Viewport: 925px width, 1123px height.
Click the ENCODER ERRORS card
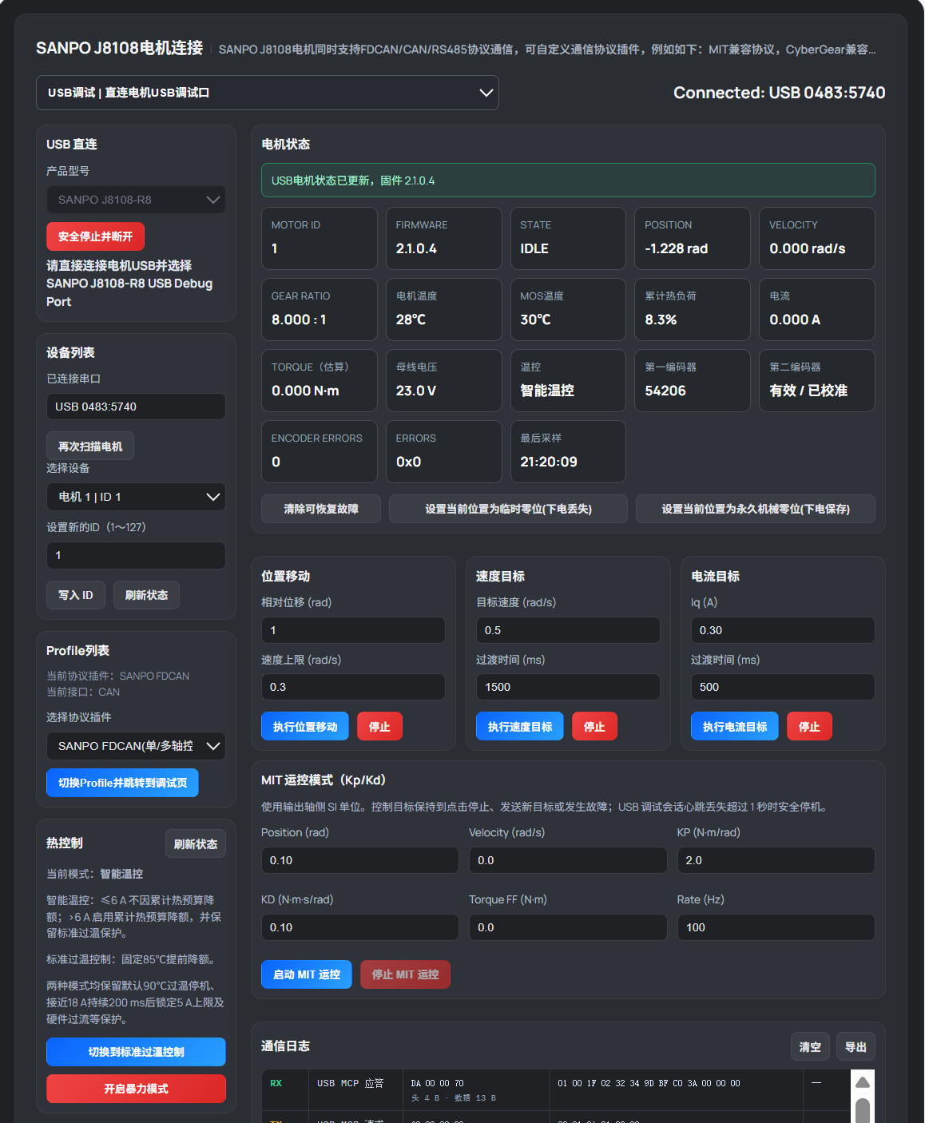point(320,451)
